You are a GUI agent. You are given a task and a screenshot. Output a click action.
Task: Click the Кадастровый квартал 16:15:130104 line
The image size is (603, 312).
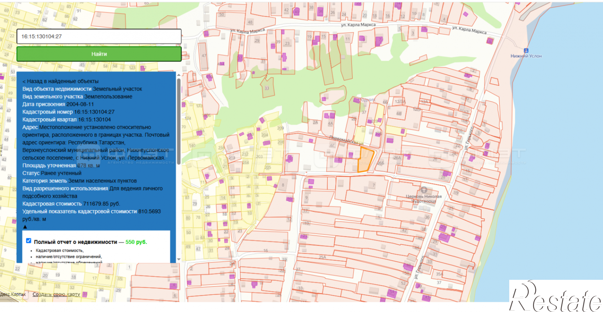[x=66, y=119]
